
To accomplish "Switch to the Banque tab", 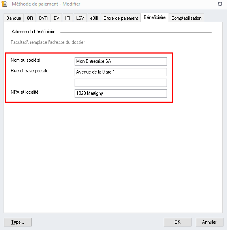I will (x=14, y=18).
